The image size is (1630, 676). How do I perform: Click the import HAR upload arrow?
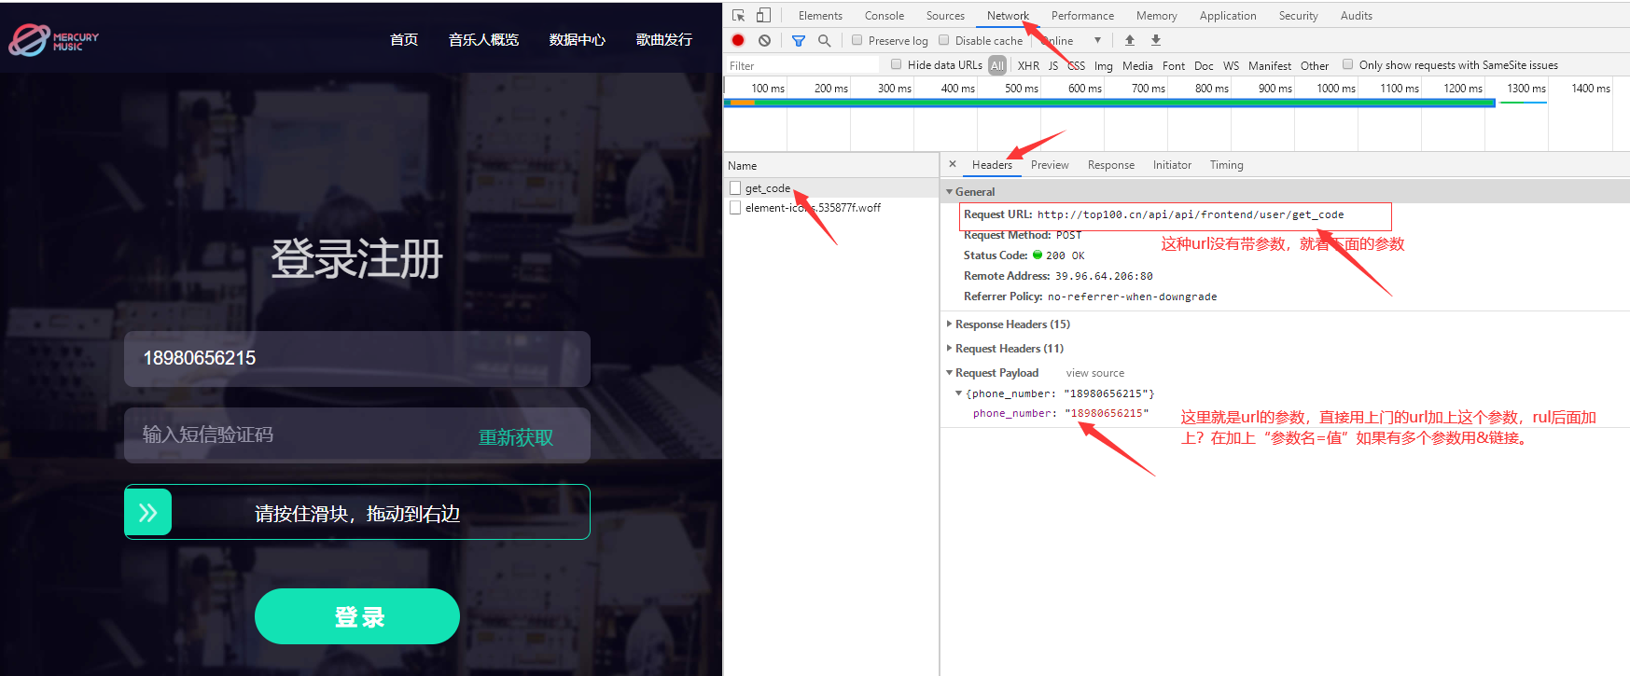[x=1130, y=40]
